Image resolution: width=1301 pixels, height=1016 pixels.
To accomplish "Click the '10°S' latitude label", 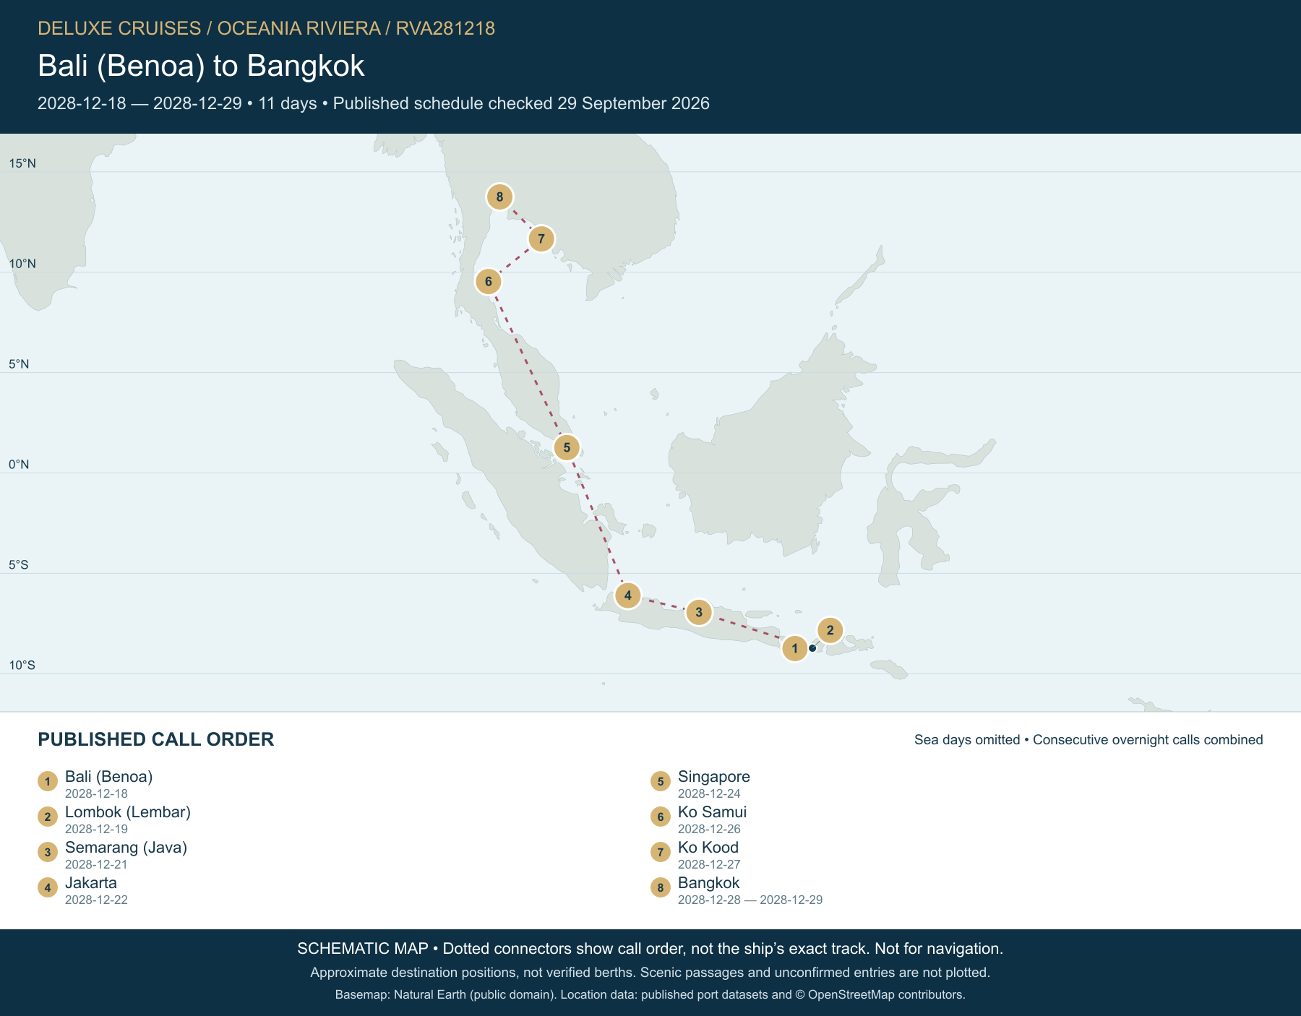I will click(x=22, y=666).
